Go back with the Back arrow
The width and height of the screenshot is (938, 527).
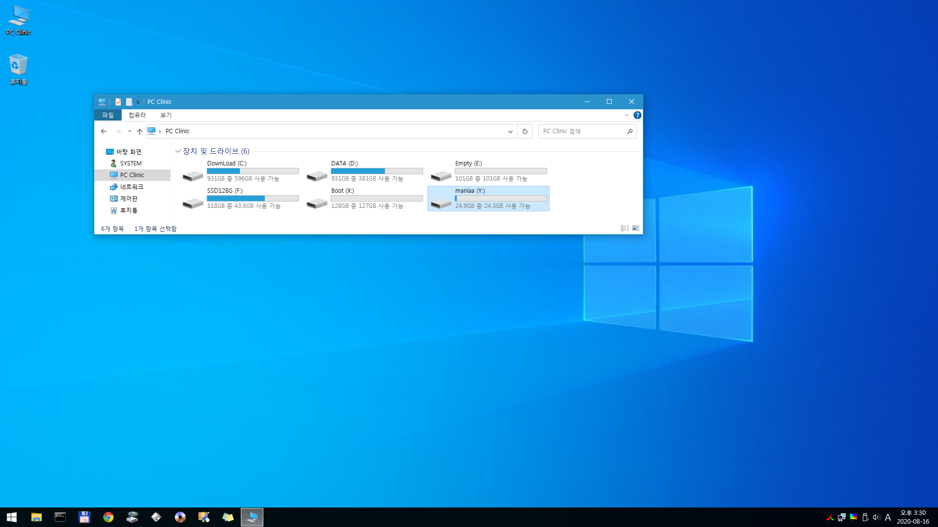pos(104,131)
